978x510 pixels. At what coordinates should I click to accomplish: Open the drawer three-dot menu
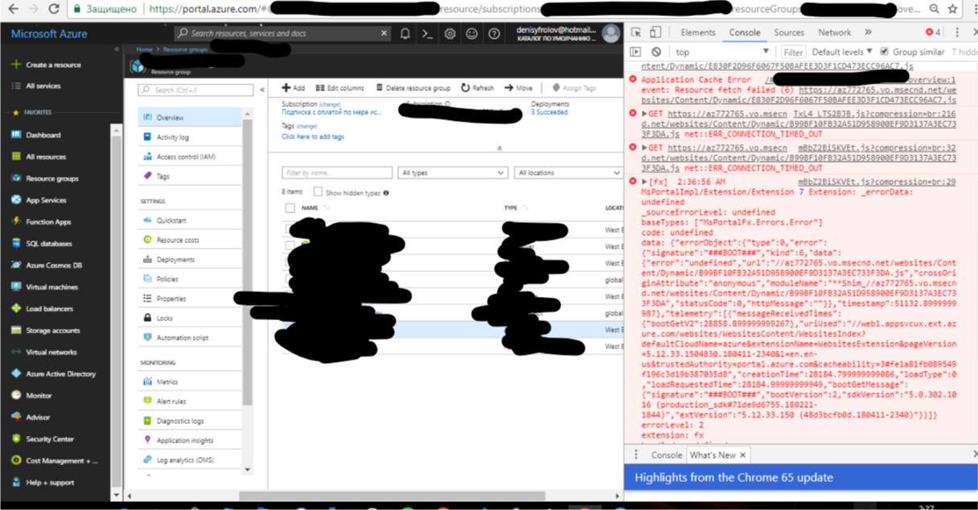tap(635, 455)
